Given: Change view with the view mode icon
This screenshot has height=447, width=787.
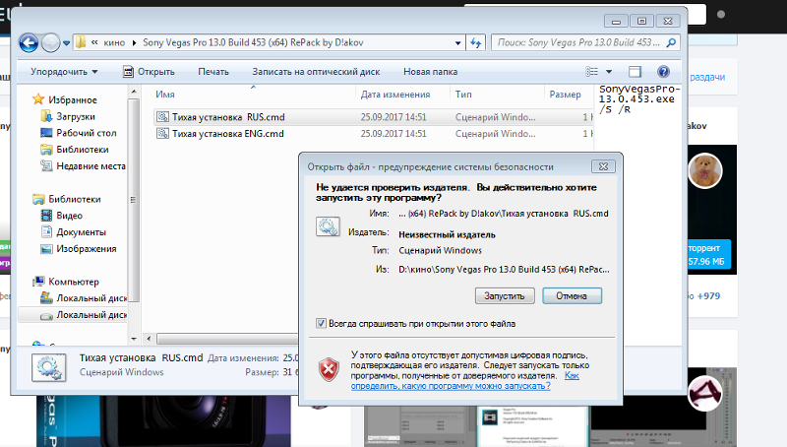Looking at the screenshot, I should pos(592,72).
